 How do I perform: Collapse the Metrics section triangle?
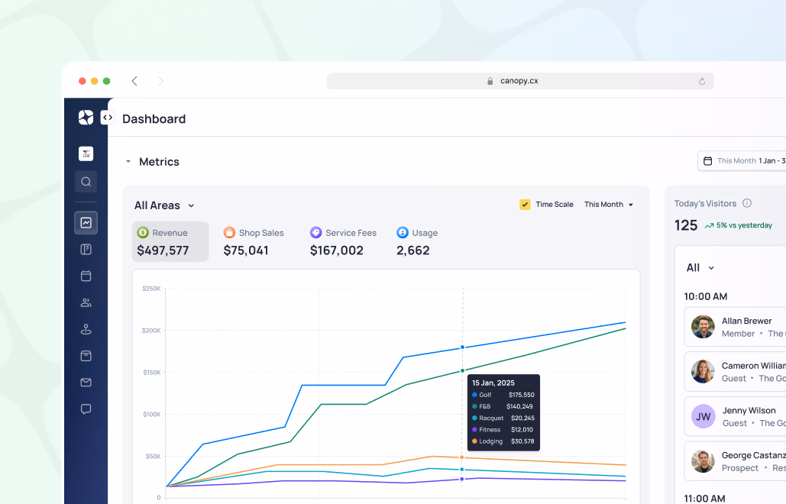click(x=128, y=161)
